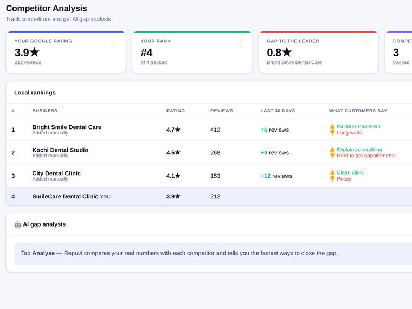
Task: Select City Dental Clinic in rankings table
Action: 56,173
